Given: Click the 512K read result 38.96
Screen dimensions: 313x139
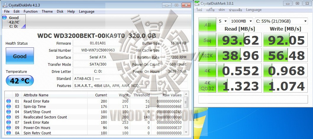Looking at the screenshot, I should [240, 55].
